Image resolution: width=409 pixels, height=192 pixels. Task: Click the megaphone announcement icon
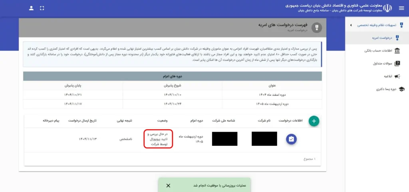point(397,76)
